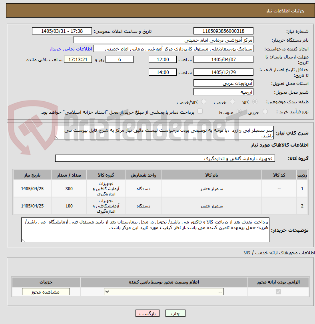
Task: Open the اعلام وضعیت مجوز dropdown
Action: [x=164, y=292]
